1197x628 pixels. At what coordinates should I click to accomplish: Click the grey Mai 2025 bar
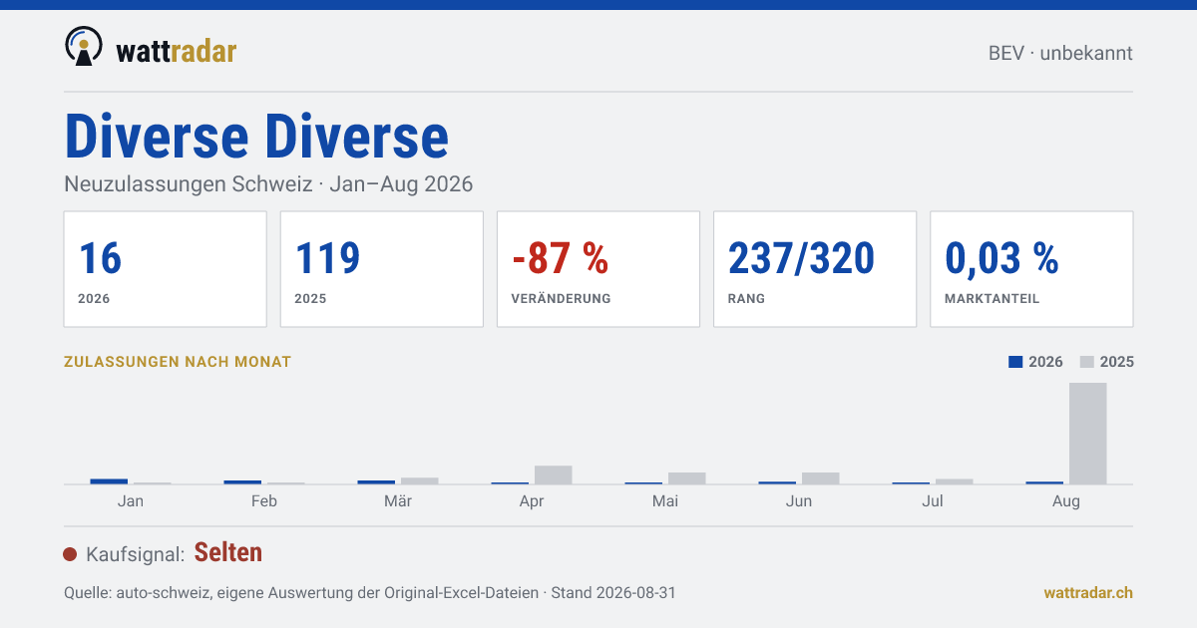(686, 478)
